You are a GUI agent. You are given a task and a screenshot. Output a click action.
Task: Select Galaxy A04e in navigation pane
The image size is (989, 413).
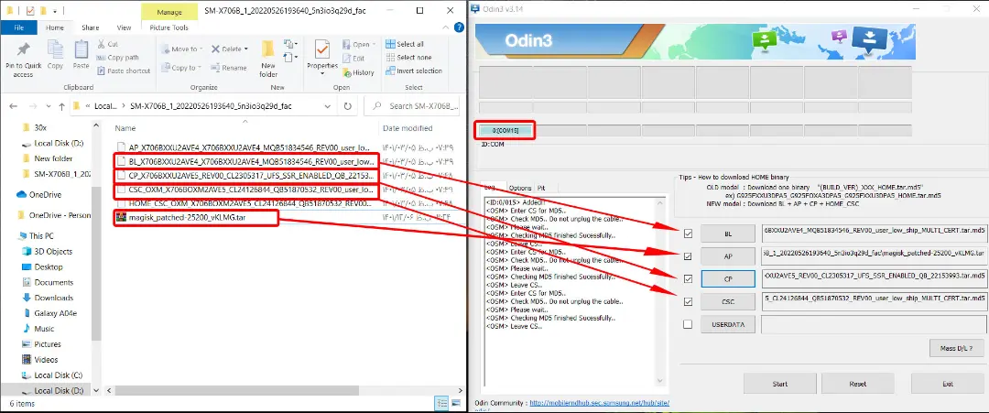[49, 313]
